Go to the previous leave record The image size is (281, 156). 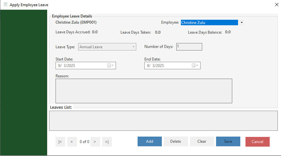tap(72, 142)
